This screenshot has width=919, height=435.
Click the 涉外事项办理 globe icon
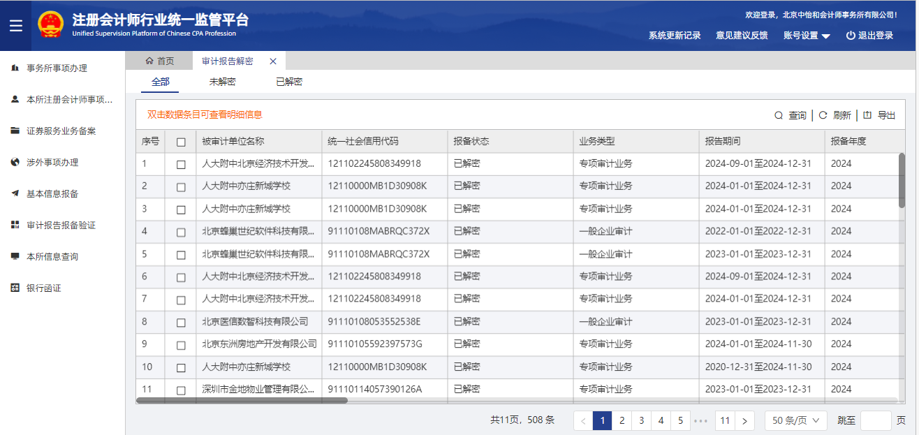[x=15, y=162]
